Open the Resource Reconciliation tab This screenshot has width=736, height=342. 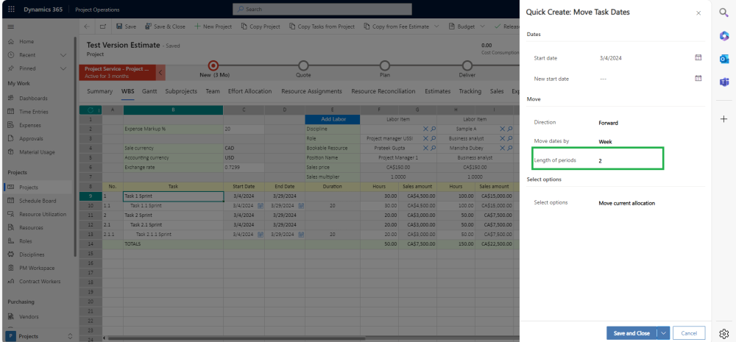click(383, 91)
